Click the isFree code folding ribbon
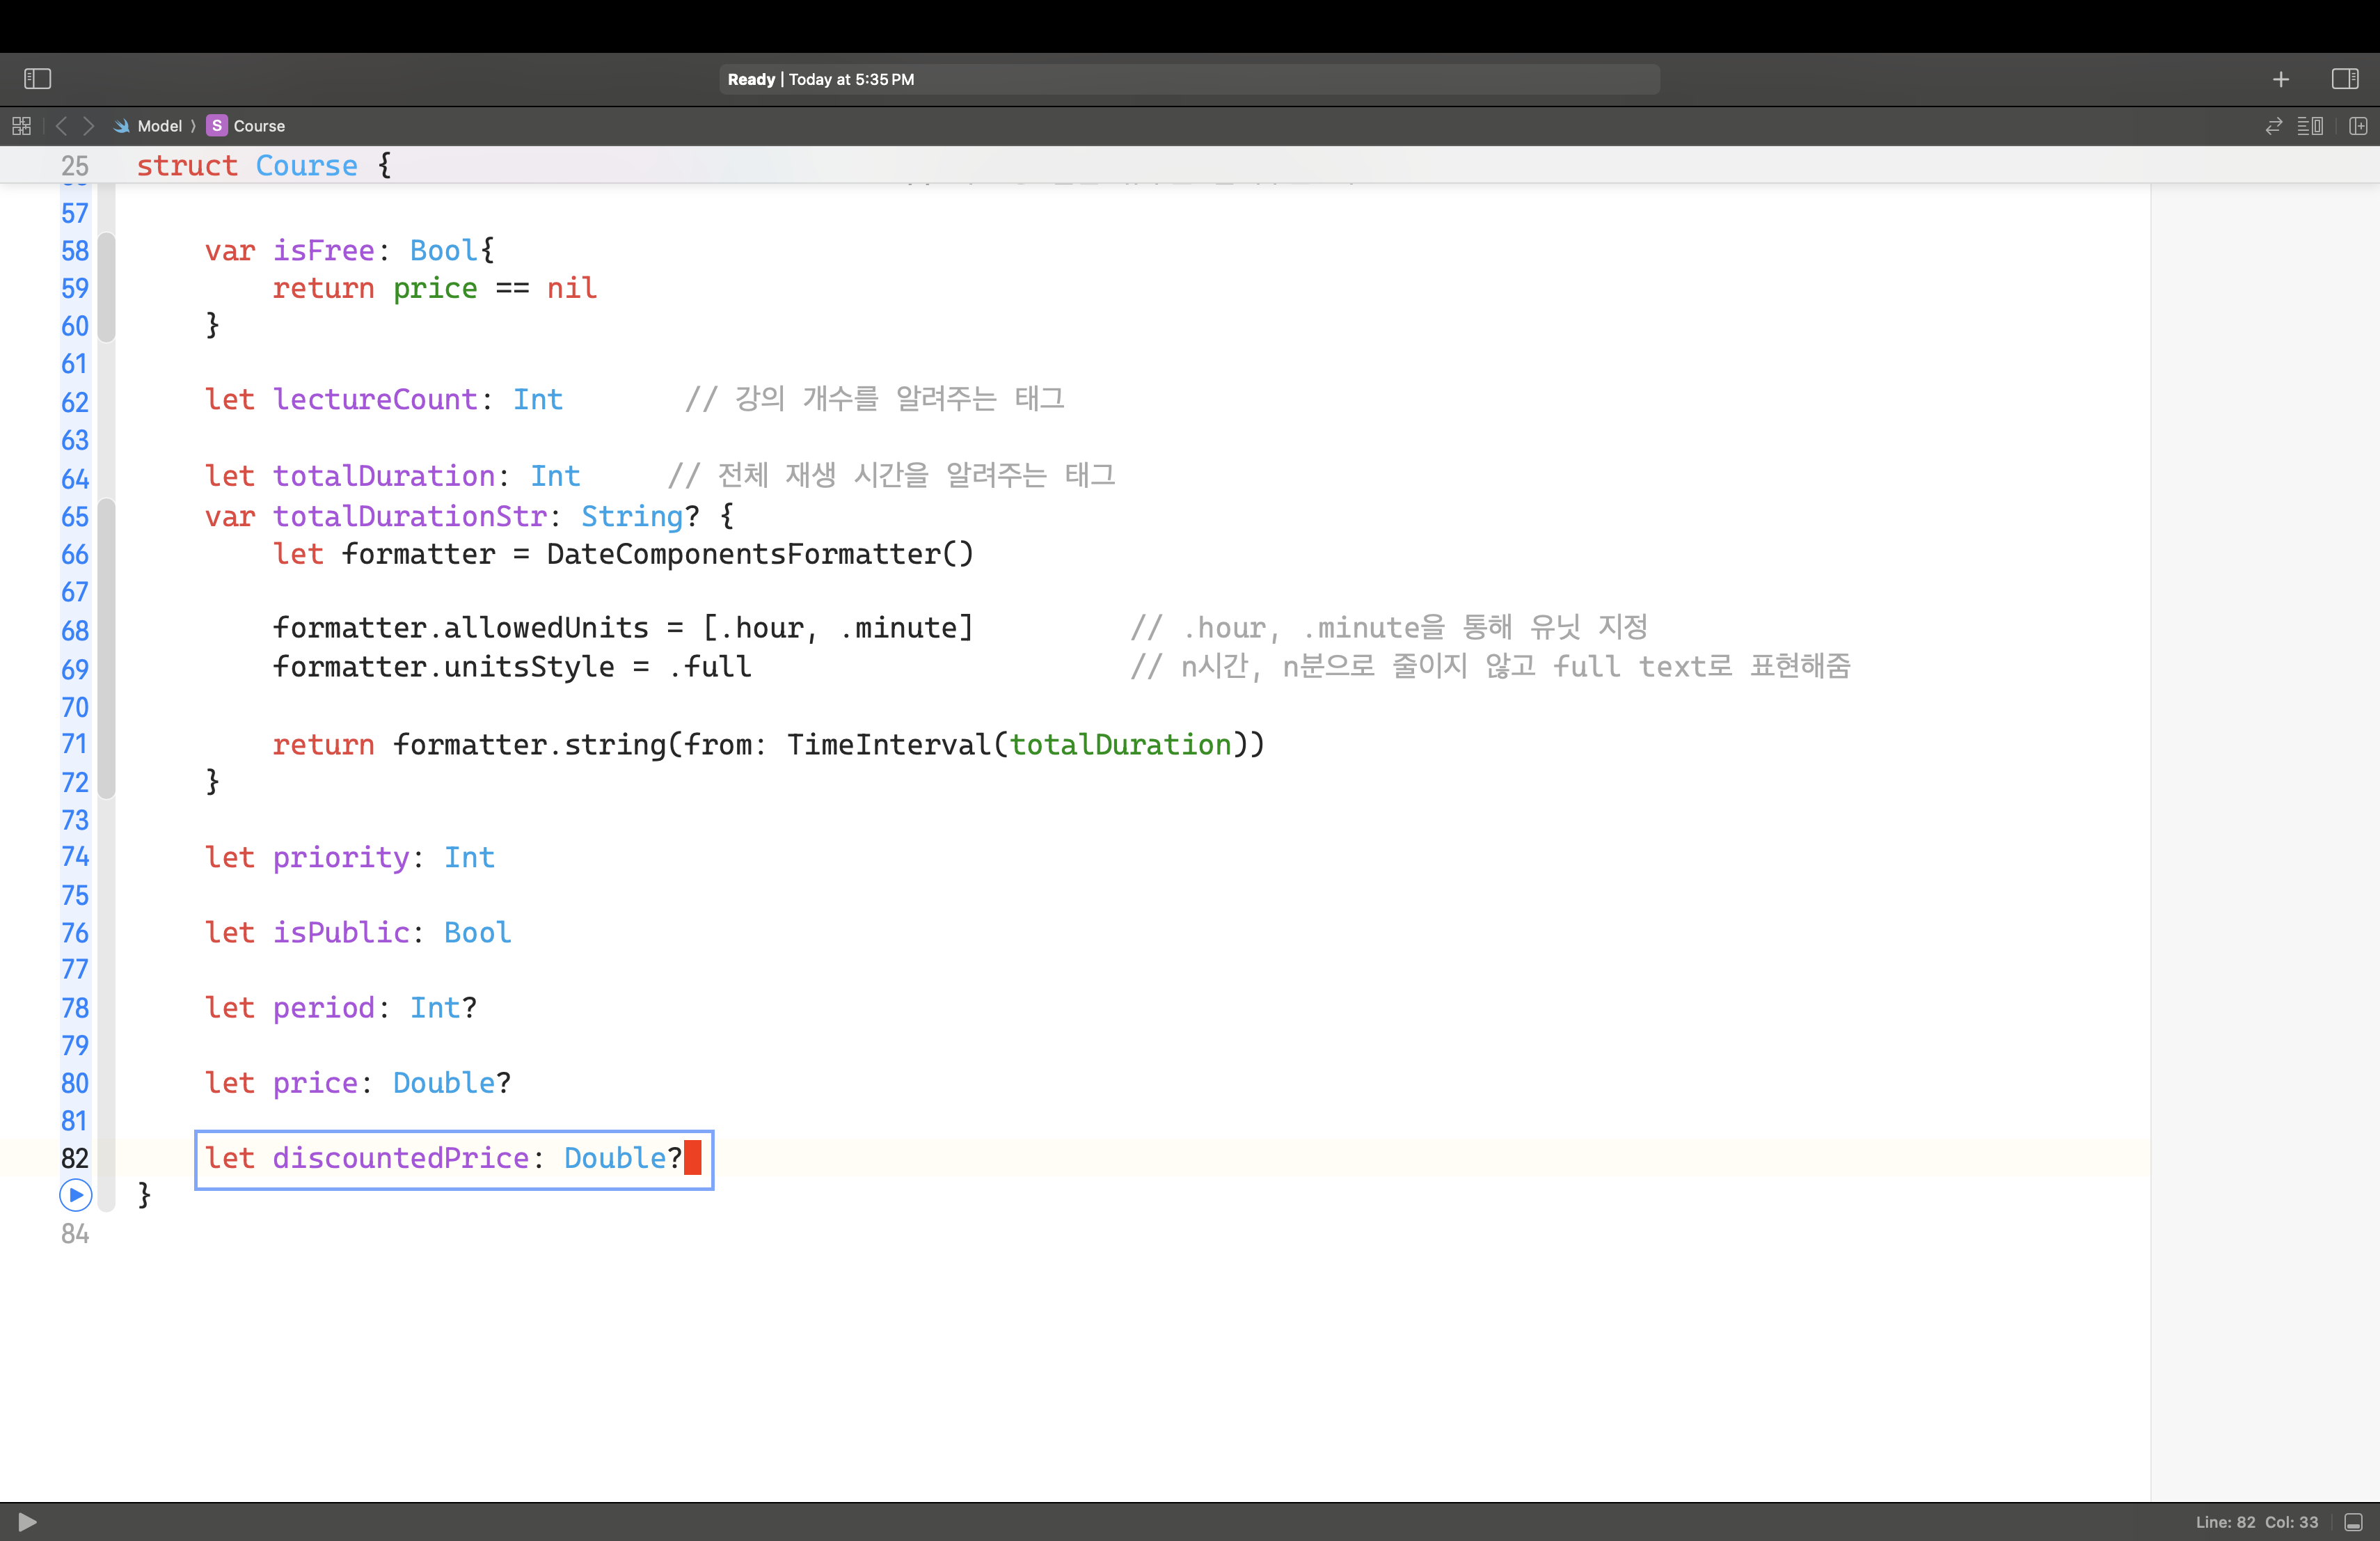 tap(106, 288)
